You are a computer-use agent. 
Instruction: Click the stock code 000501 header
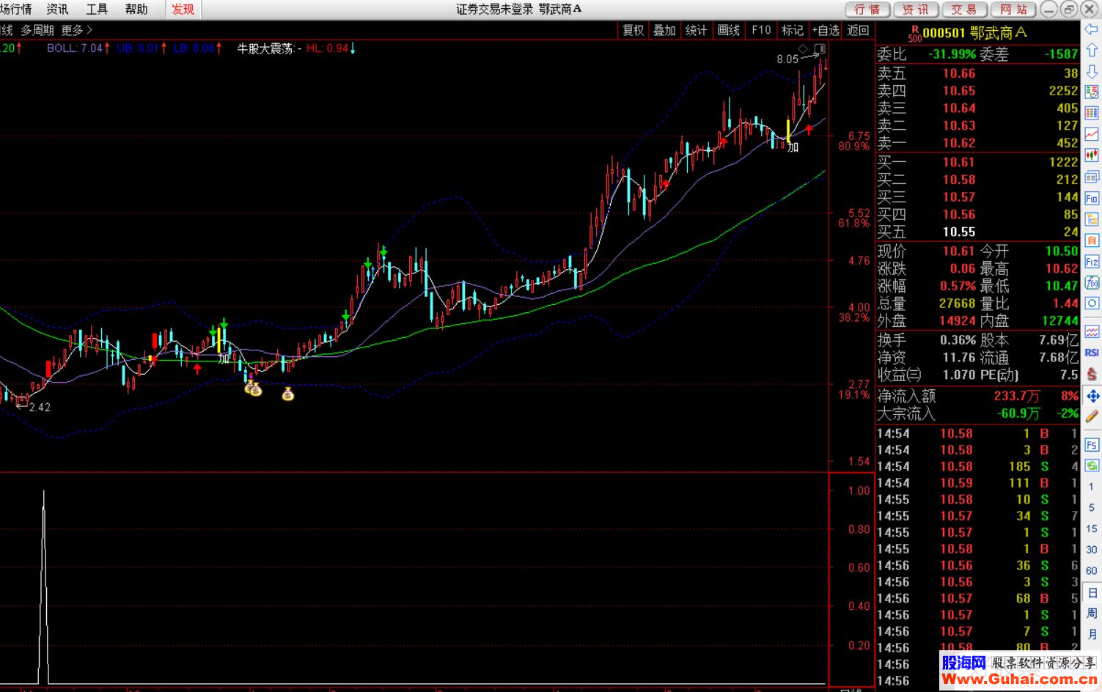(x=943, y=33)
